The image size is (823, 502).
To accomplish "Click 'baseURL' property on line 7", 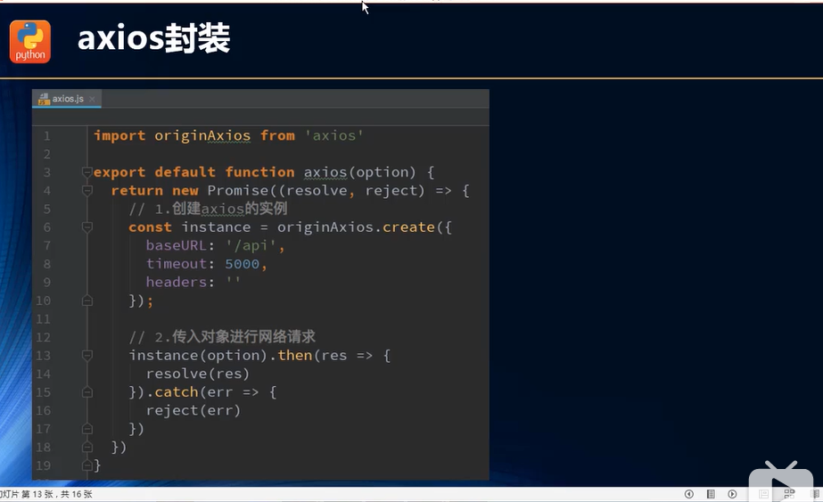I will pyautogui.click(x=176, y=246).
